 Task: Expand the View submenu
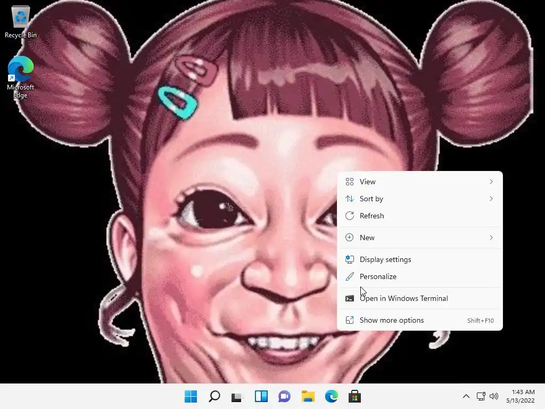[419, 182]
